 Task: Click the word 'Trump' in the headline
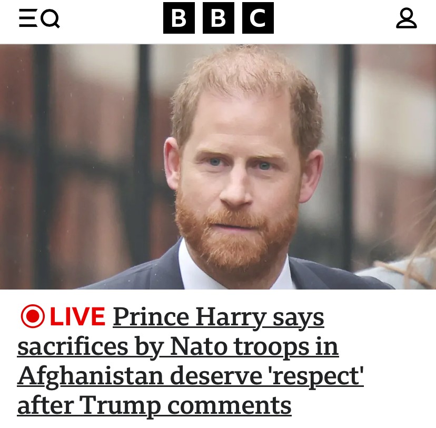(120, 406)
